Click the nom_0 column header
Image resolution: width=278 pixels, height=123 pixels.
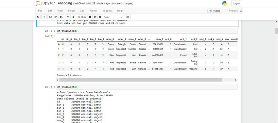tap(110, 39)
